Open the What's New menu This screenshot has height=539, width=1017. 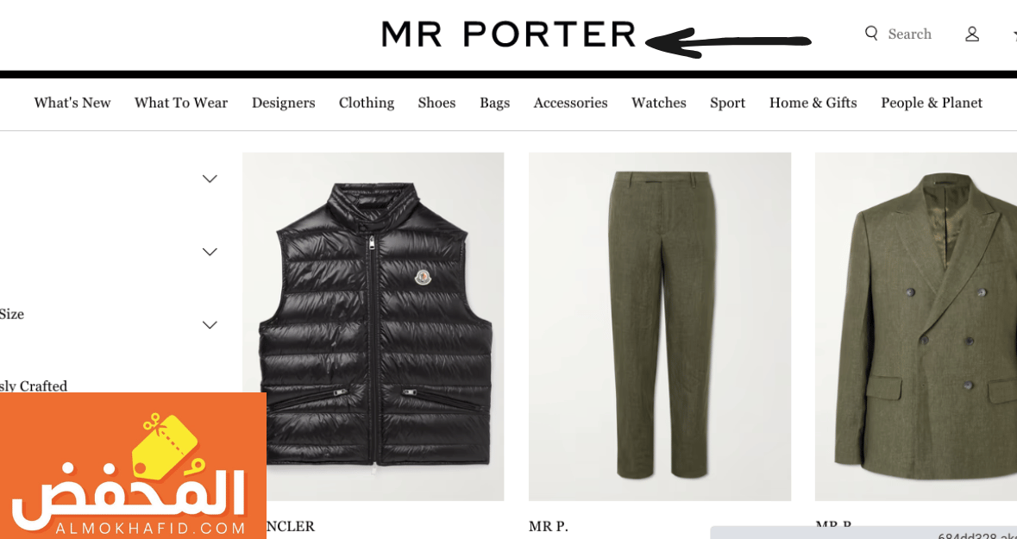(72, 103)
